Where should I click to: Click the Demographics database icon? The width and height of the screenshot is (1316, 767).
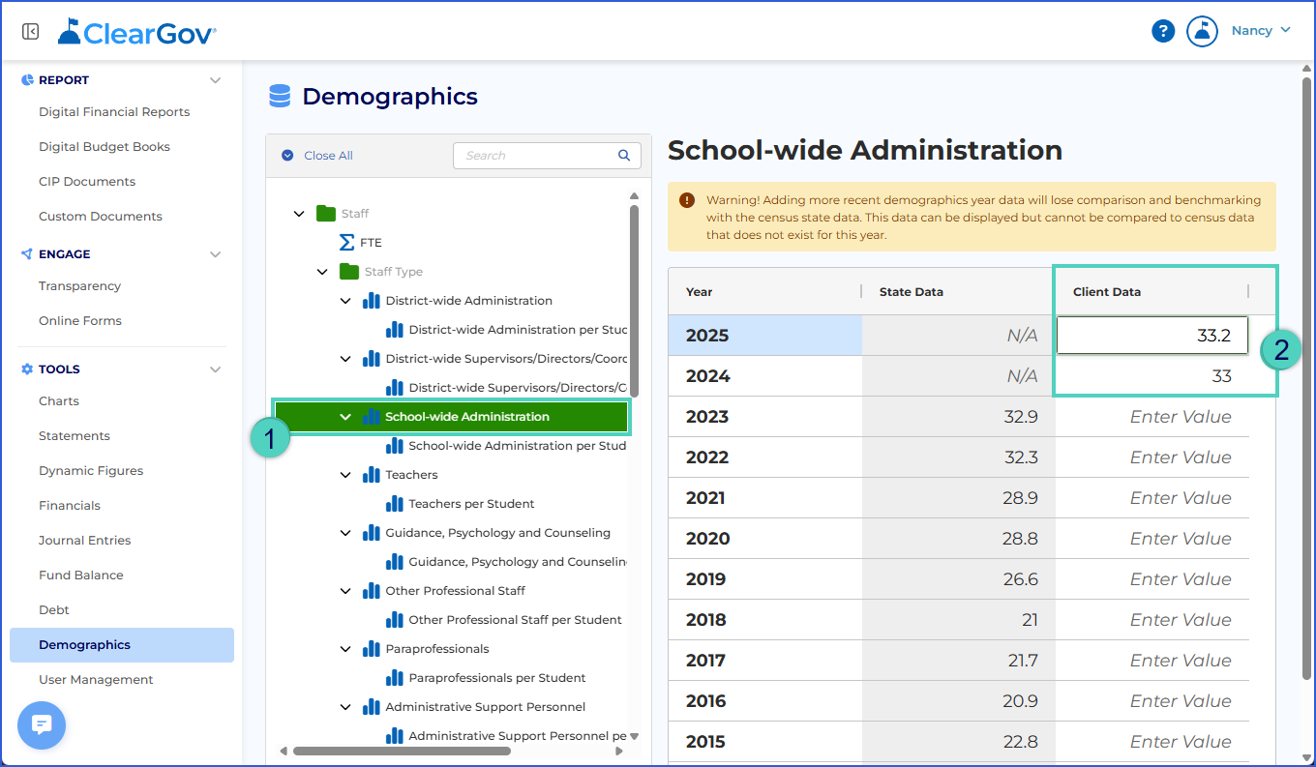click(x=280, y=96)
